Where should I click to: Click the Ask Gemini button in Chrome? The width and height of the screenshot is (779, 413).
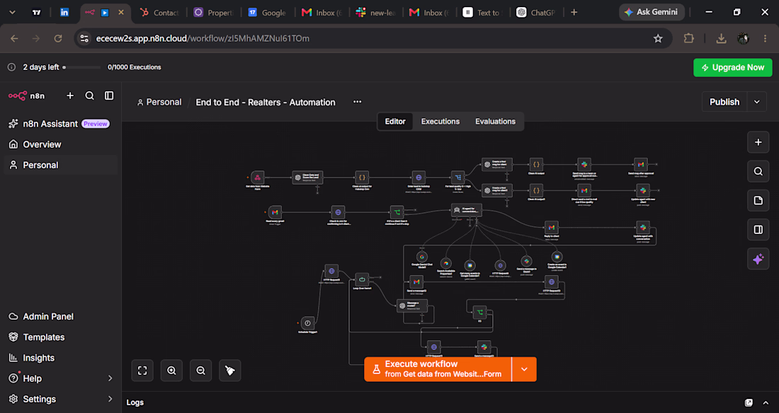tap(652, 12)
